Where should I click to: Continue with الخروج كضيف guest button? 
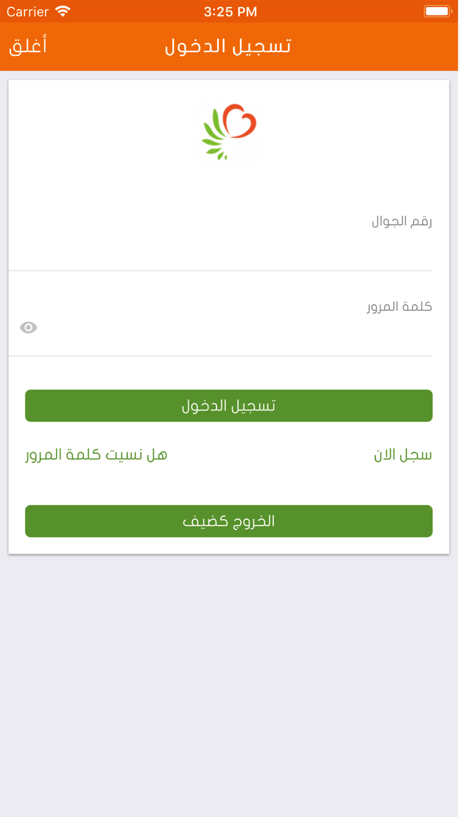pos(229,521)
